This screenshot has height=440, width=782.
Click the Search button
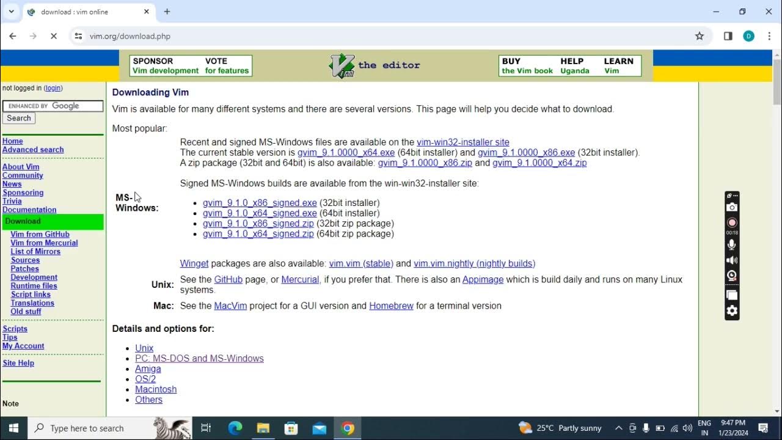point(19,118)
